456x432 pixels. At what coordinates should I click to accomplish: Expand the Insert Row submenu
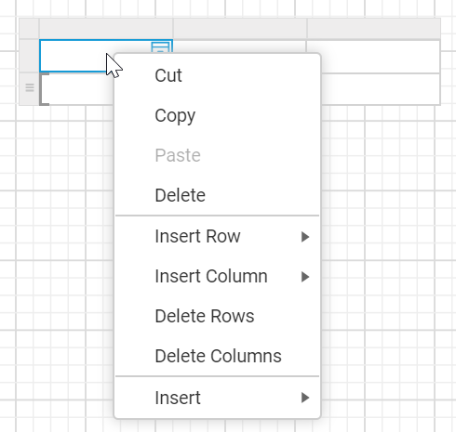coord(217,236)
